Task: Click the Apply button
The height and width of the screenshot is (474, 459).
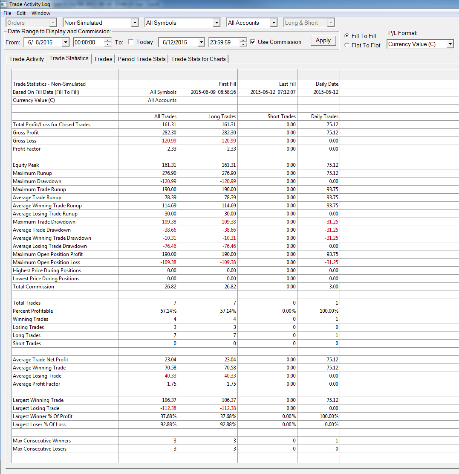Action: (x=323, y=41)
